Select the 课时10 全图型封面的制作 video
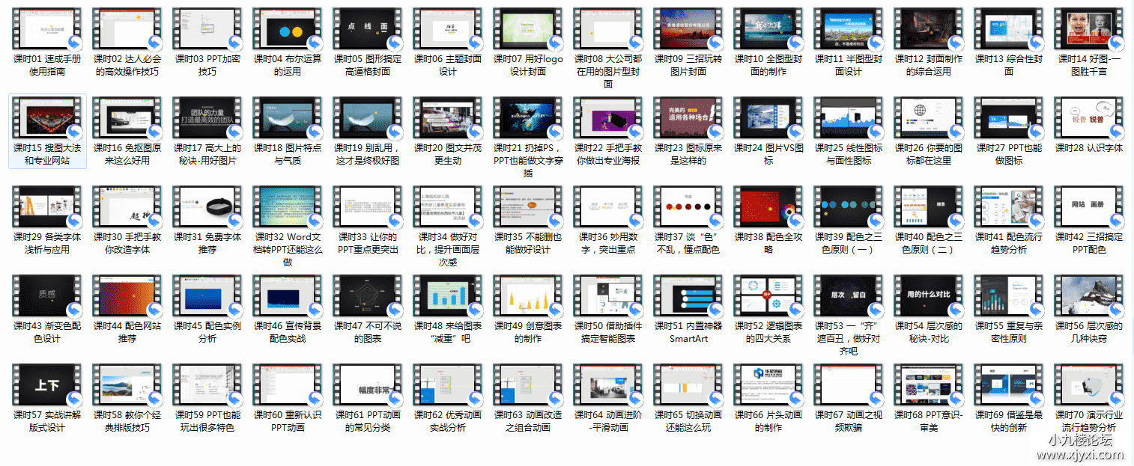The height and width of the screenshot is (466, 1134). point(768,30)
